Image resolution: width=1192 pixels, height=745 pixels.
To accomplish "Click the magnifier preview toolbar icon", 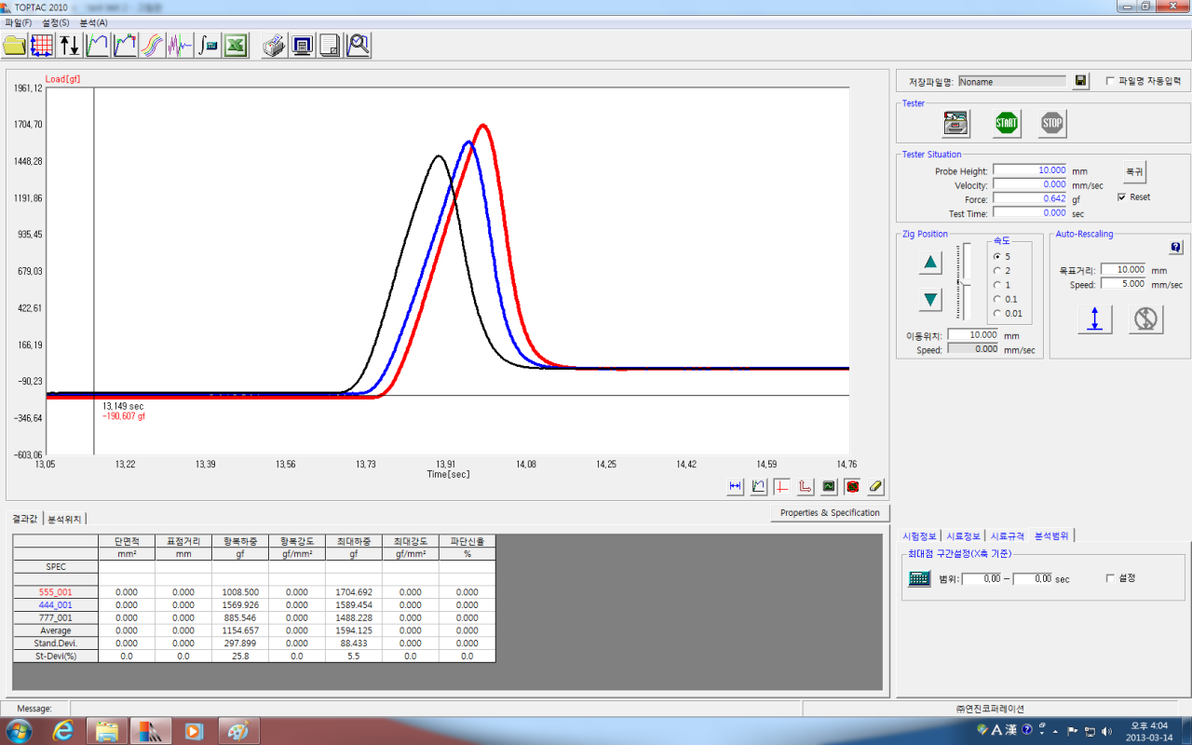I will [x=358, y=45].
